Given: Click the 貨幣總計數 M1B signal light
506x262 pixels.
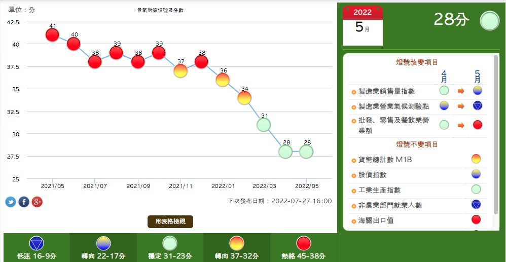Looking at the screenshot, I should click(476, 159).
